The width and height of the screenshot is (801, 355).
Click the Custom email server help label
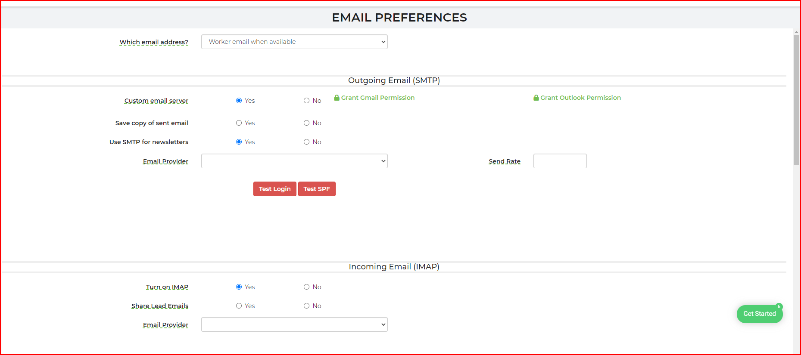[156, 101]
